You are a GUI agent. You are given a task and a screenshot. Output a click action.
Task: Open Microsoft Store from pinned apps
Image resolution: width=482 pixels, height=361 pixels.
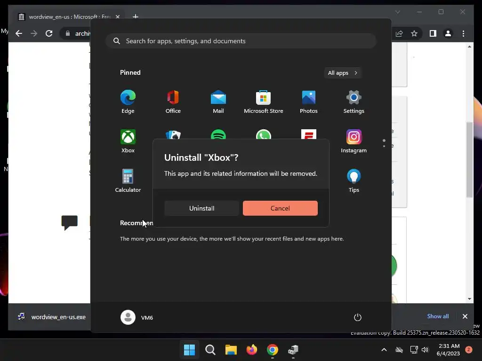coord(264,102)
